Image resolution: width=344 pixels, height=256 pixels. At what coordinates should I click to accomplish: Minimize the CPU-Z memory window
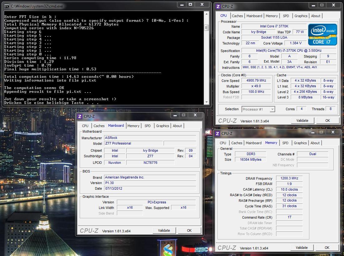(x=313, y=132)
